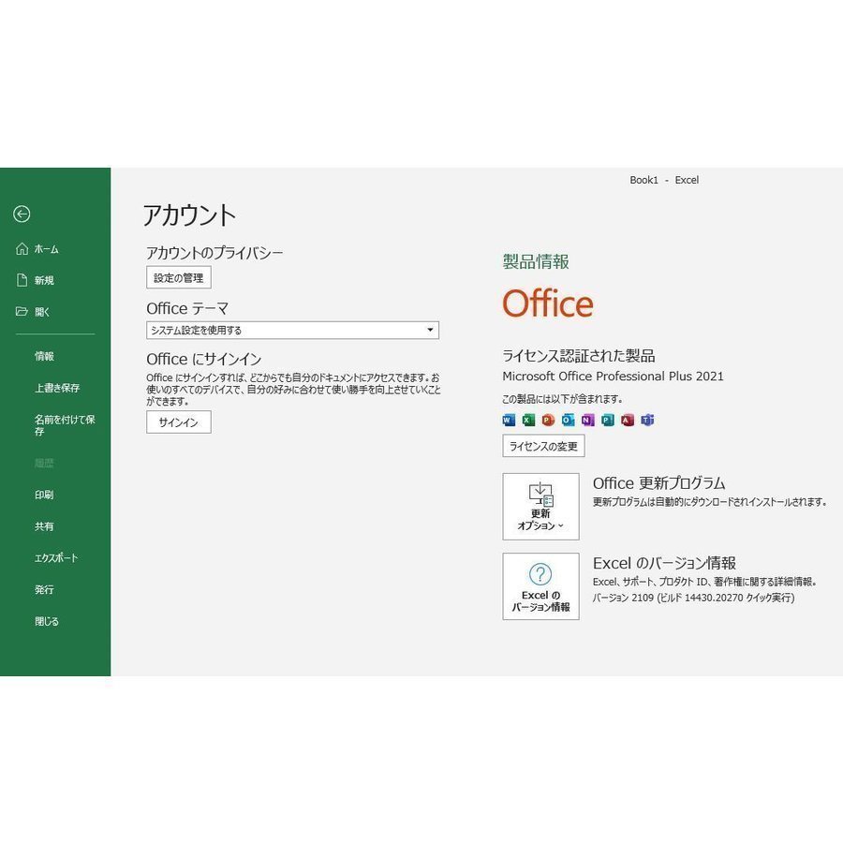Open the Access database icon
Image resolution: width=843 pixels, height=843 pixels.
tap(626, 421)
